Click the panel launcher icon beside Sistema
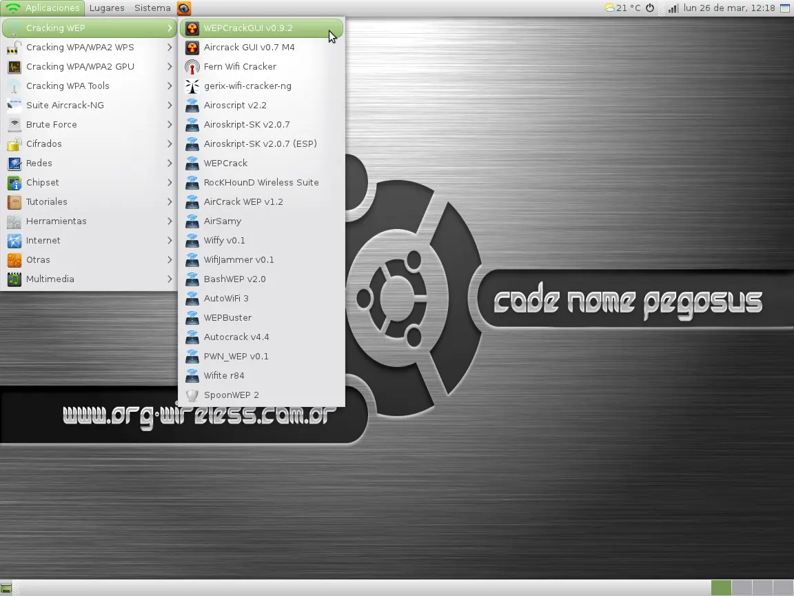The image size is (794, 596). 184,8
